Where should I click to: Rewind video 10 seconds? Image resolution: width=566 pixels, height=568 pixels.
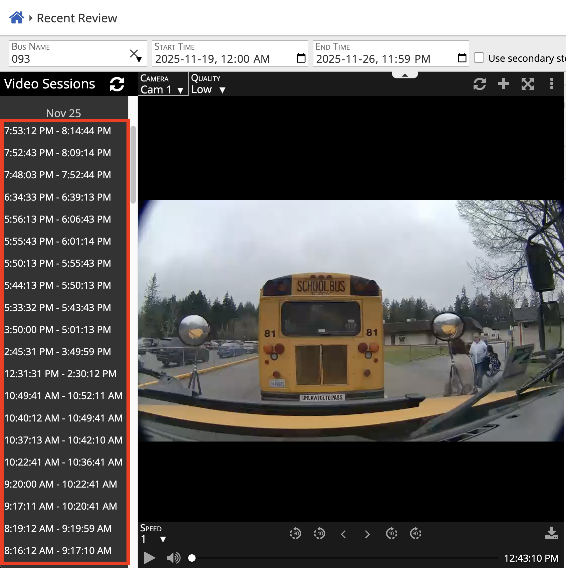click(x=319, y=533)
